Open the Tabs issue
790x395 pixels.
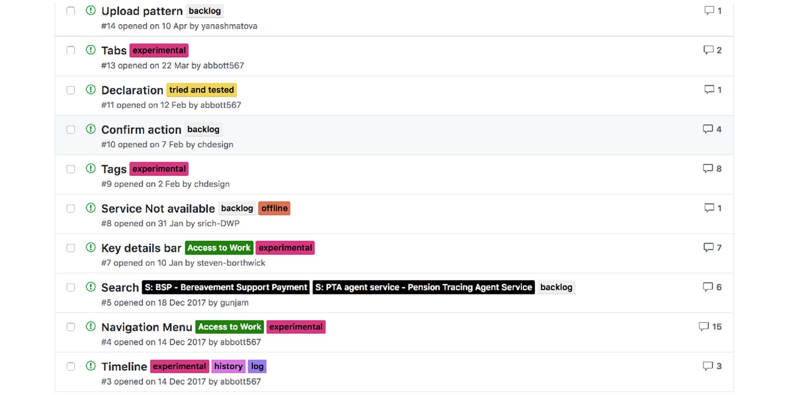point(114,50)
